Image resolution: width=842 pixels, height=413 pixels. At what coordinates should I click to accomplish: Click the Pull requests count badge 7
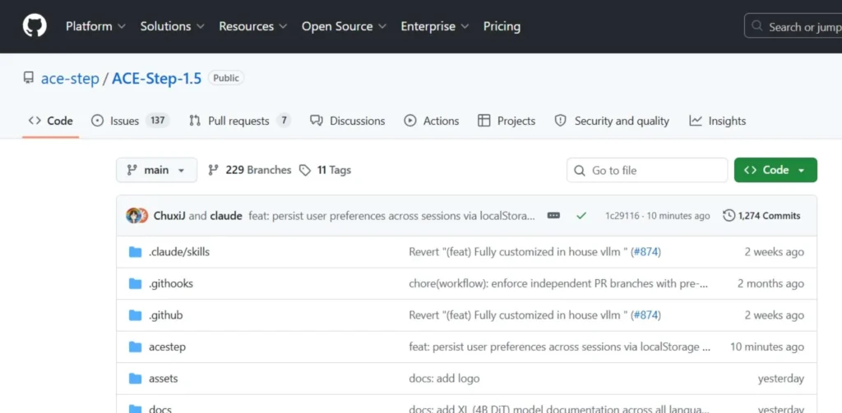pos(284,120)
